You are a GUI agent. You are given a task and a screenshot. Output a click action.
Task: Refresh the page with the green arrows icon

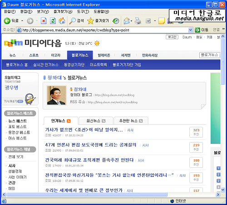(x=53, y=21)
